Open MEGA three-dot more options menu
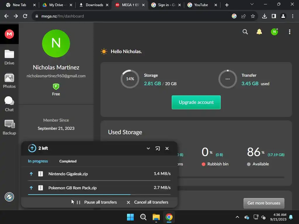299x224 pixels. click(x=289, y=32)
